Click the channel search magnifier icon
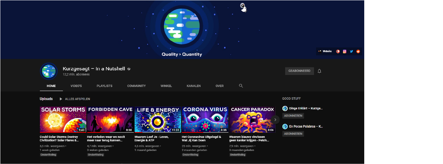Screen dimensions: 443x164 click(x=241, y=86)
